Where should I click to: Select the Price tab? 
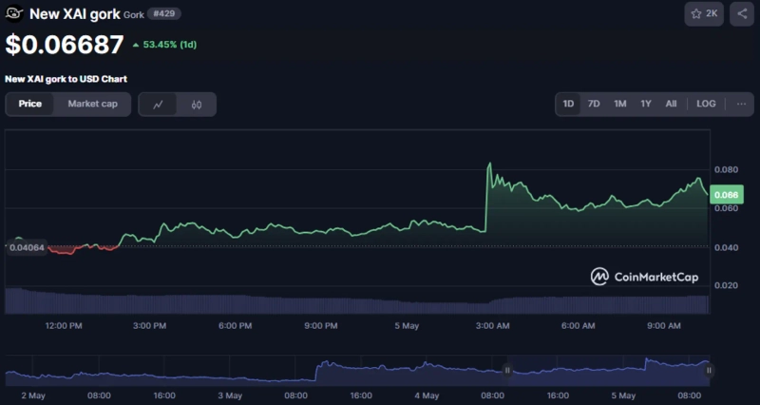30,104
